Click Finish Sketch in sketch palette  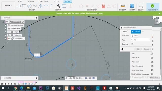click(155, 77)
